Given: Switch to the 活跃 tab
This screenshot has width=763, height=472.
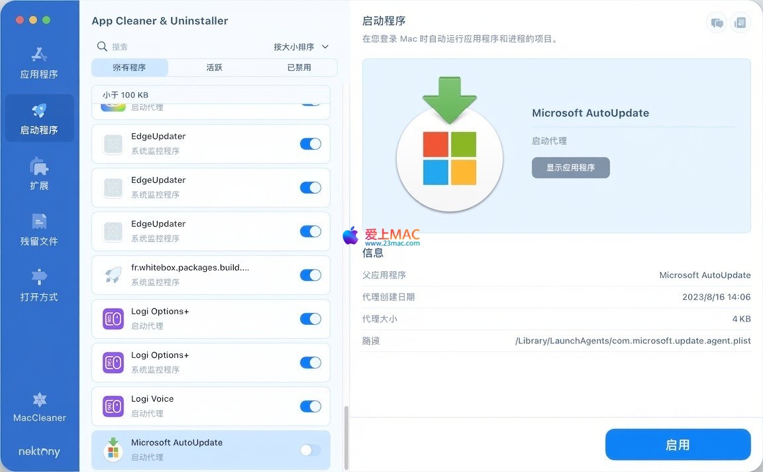Looking at the screenshot, I should pyautogui.click(x=214, y=68).
